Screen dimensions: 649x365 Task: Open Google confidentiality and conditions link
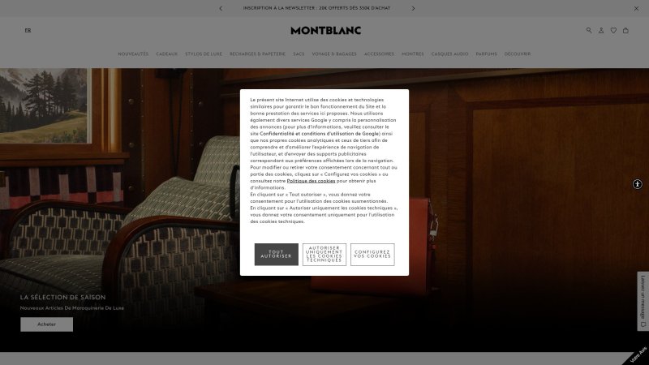pos(319,134)
